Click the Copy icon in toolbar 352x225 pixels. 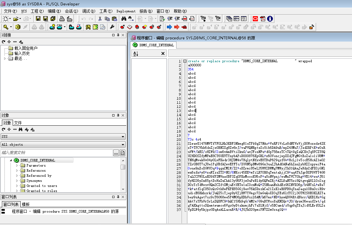[x=107, y=19]
